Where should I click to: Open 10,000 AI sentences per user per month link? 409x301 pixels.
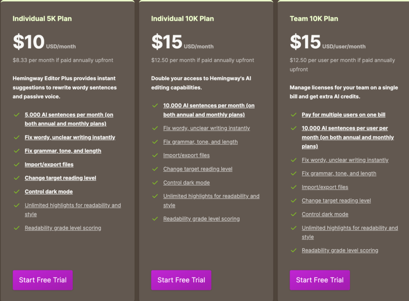point(348,137)
